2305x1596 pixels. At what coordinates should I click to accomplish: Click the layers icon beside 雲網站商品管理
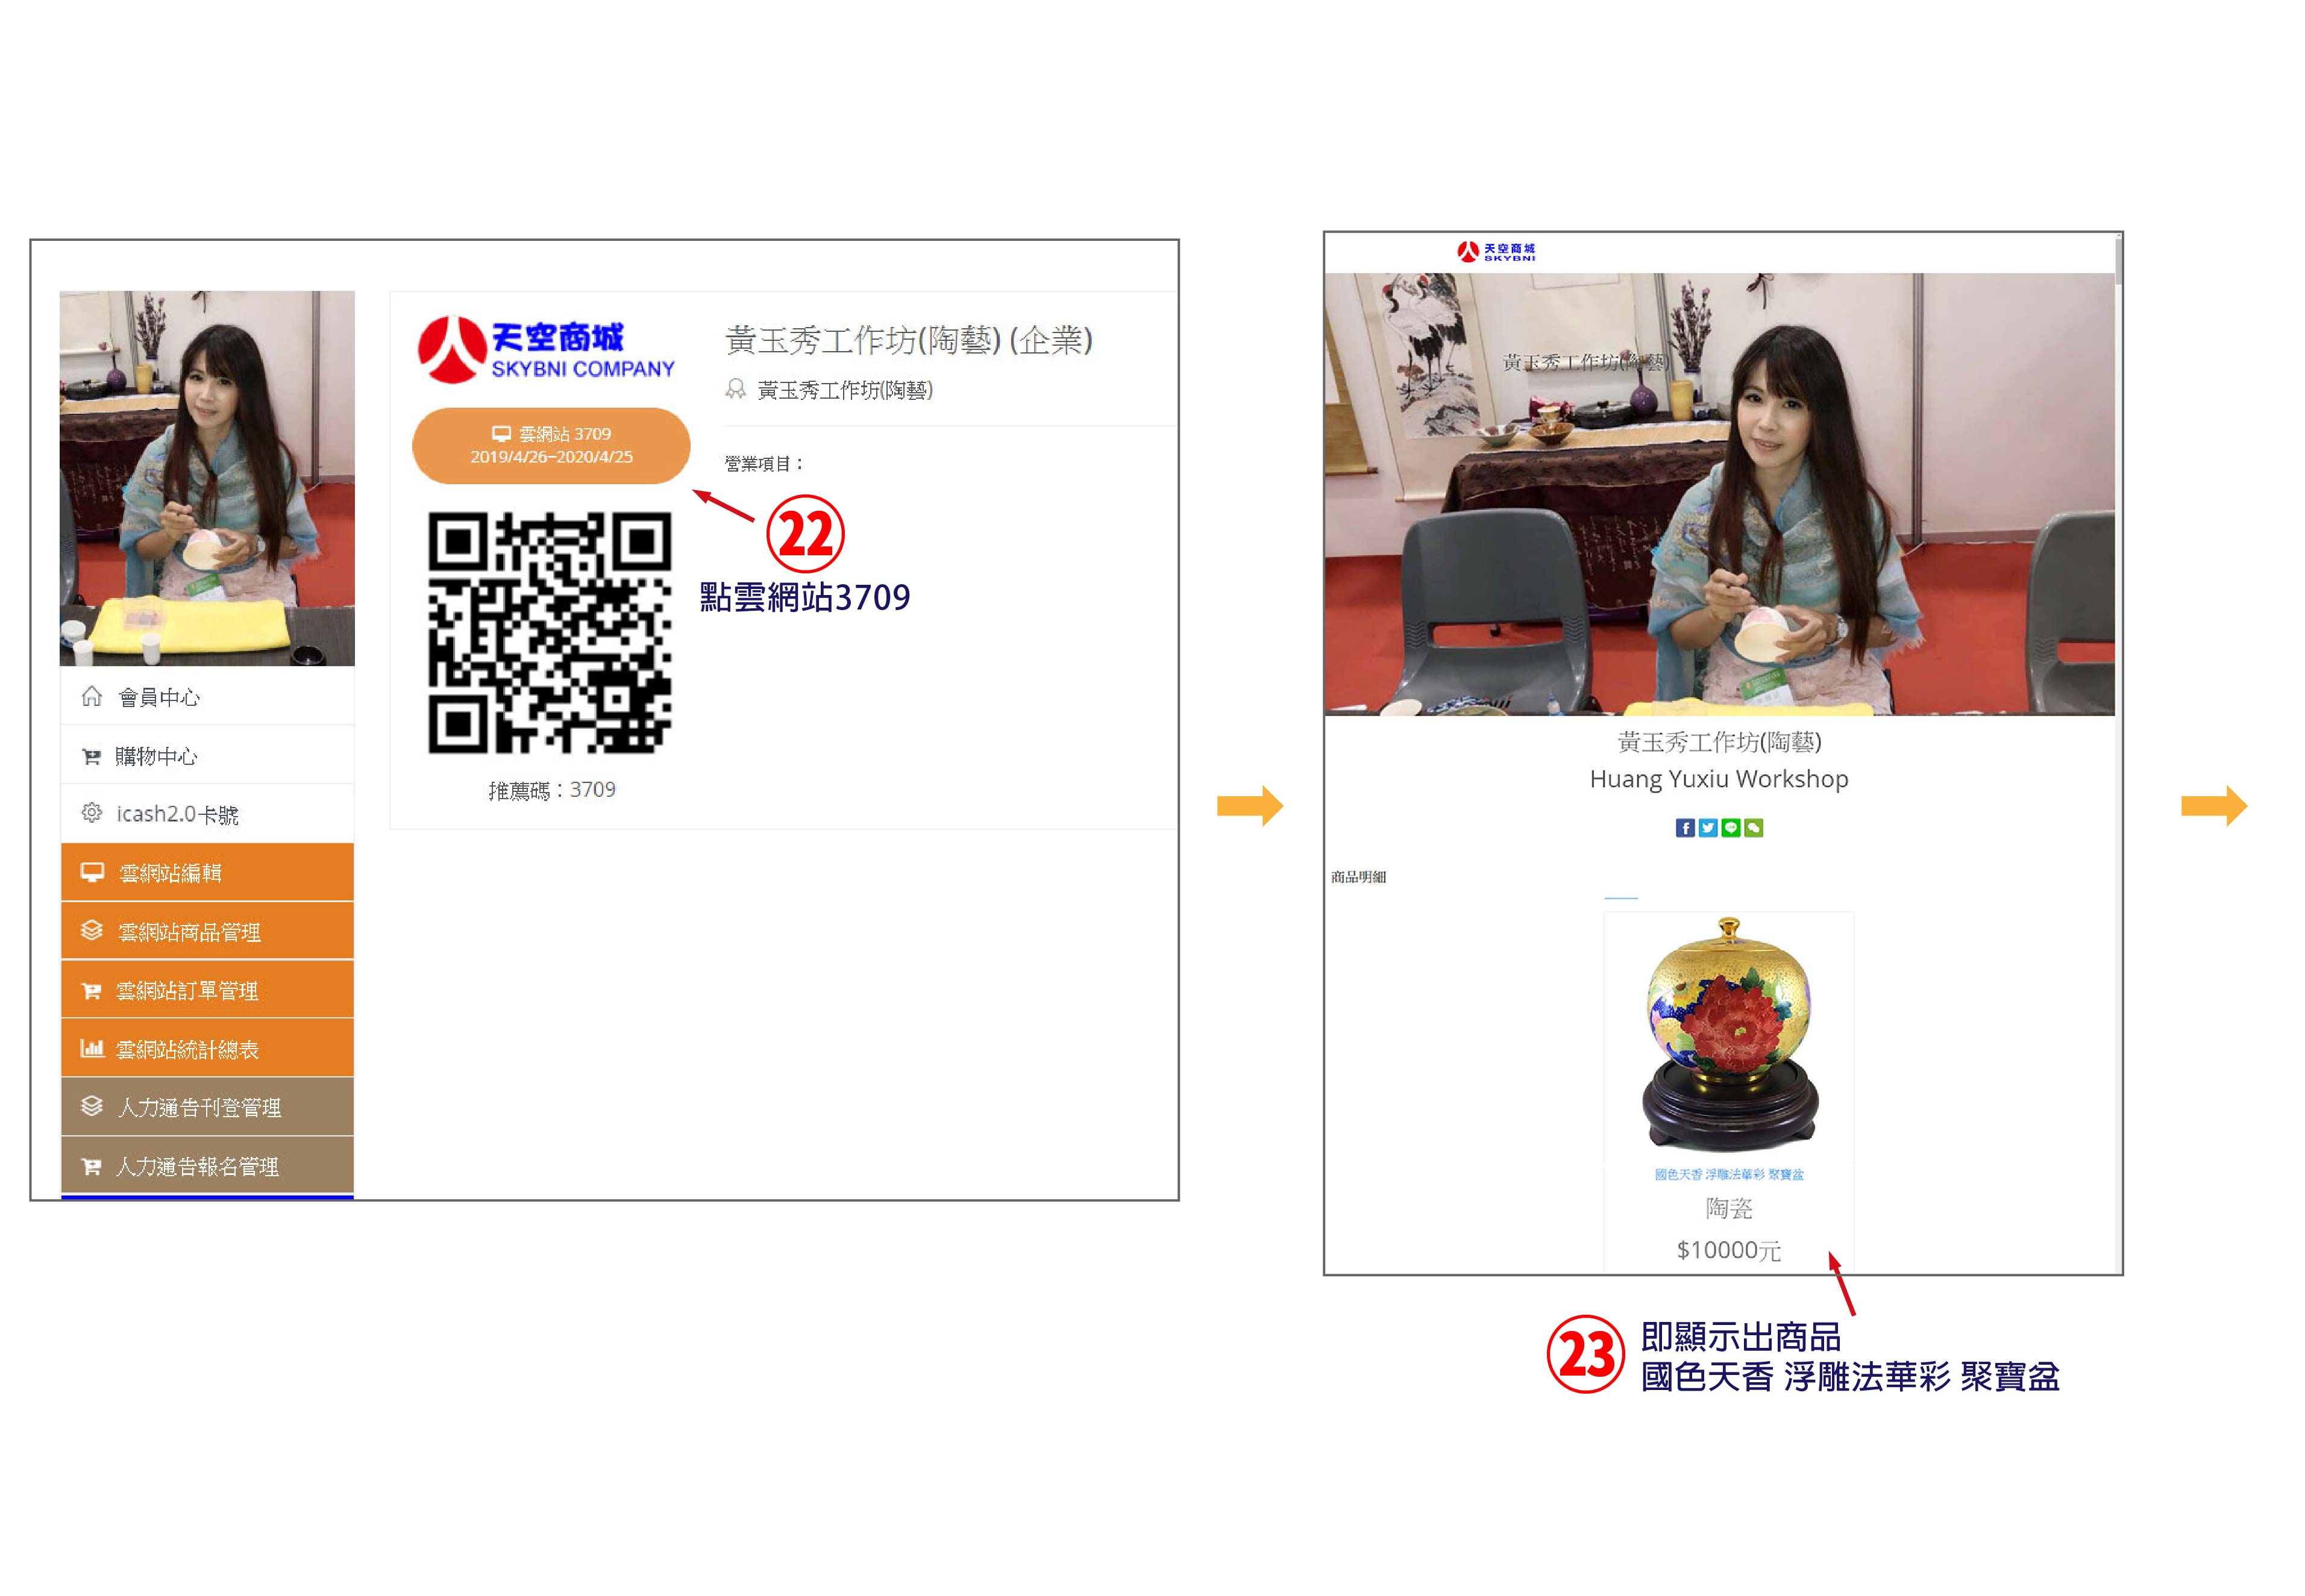92,931
